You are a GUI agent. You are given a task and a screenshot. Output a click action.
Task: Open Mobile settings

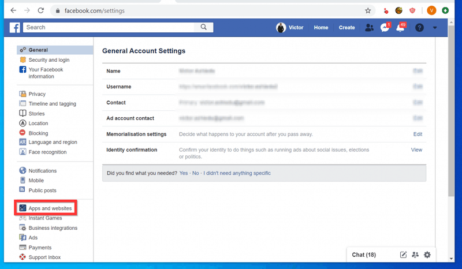click(x=36, y=180)
